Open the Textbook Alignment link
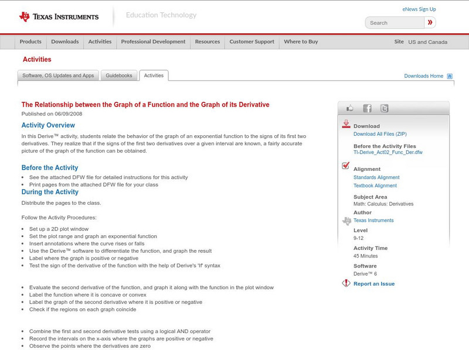 point(375,186)
